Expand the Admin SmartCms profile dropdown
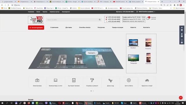The width and height of the screenshot is (186, 105). pyautogui.click(x=155, y=12)
